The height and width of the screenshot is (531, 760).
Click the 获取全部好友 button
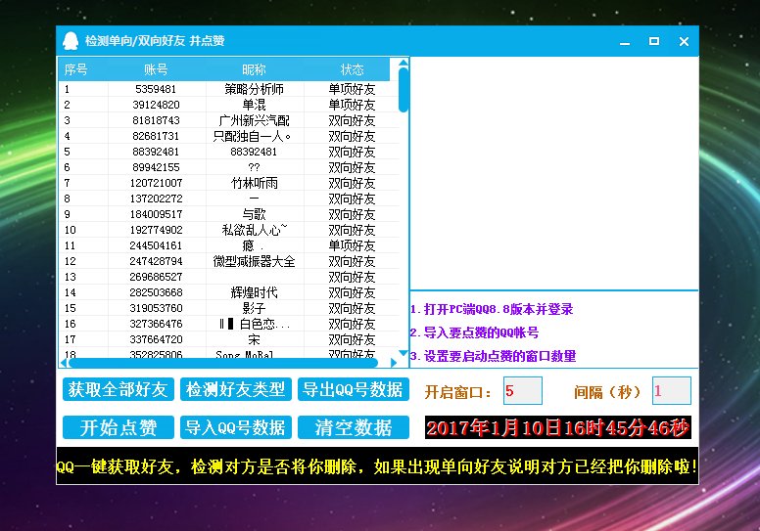tap(119, 389)
